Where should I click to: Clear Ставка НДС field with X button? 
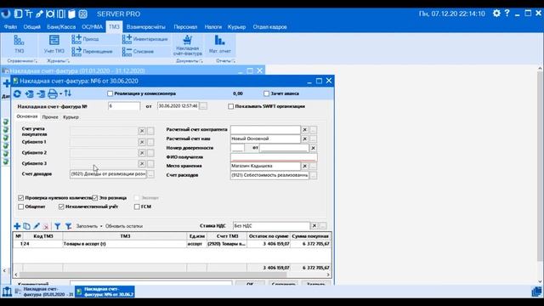click(314, 226)
